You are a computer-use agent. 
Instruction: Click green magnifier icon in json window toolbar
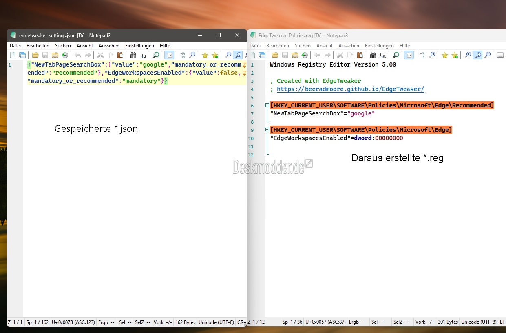pyautogui.click(x=156, y=55)
